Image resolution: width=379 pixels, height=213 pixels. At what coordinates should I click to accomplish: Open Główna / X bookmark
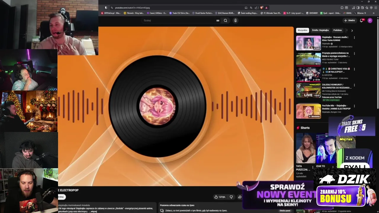(360, 13)
